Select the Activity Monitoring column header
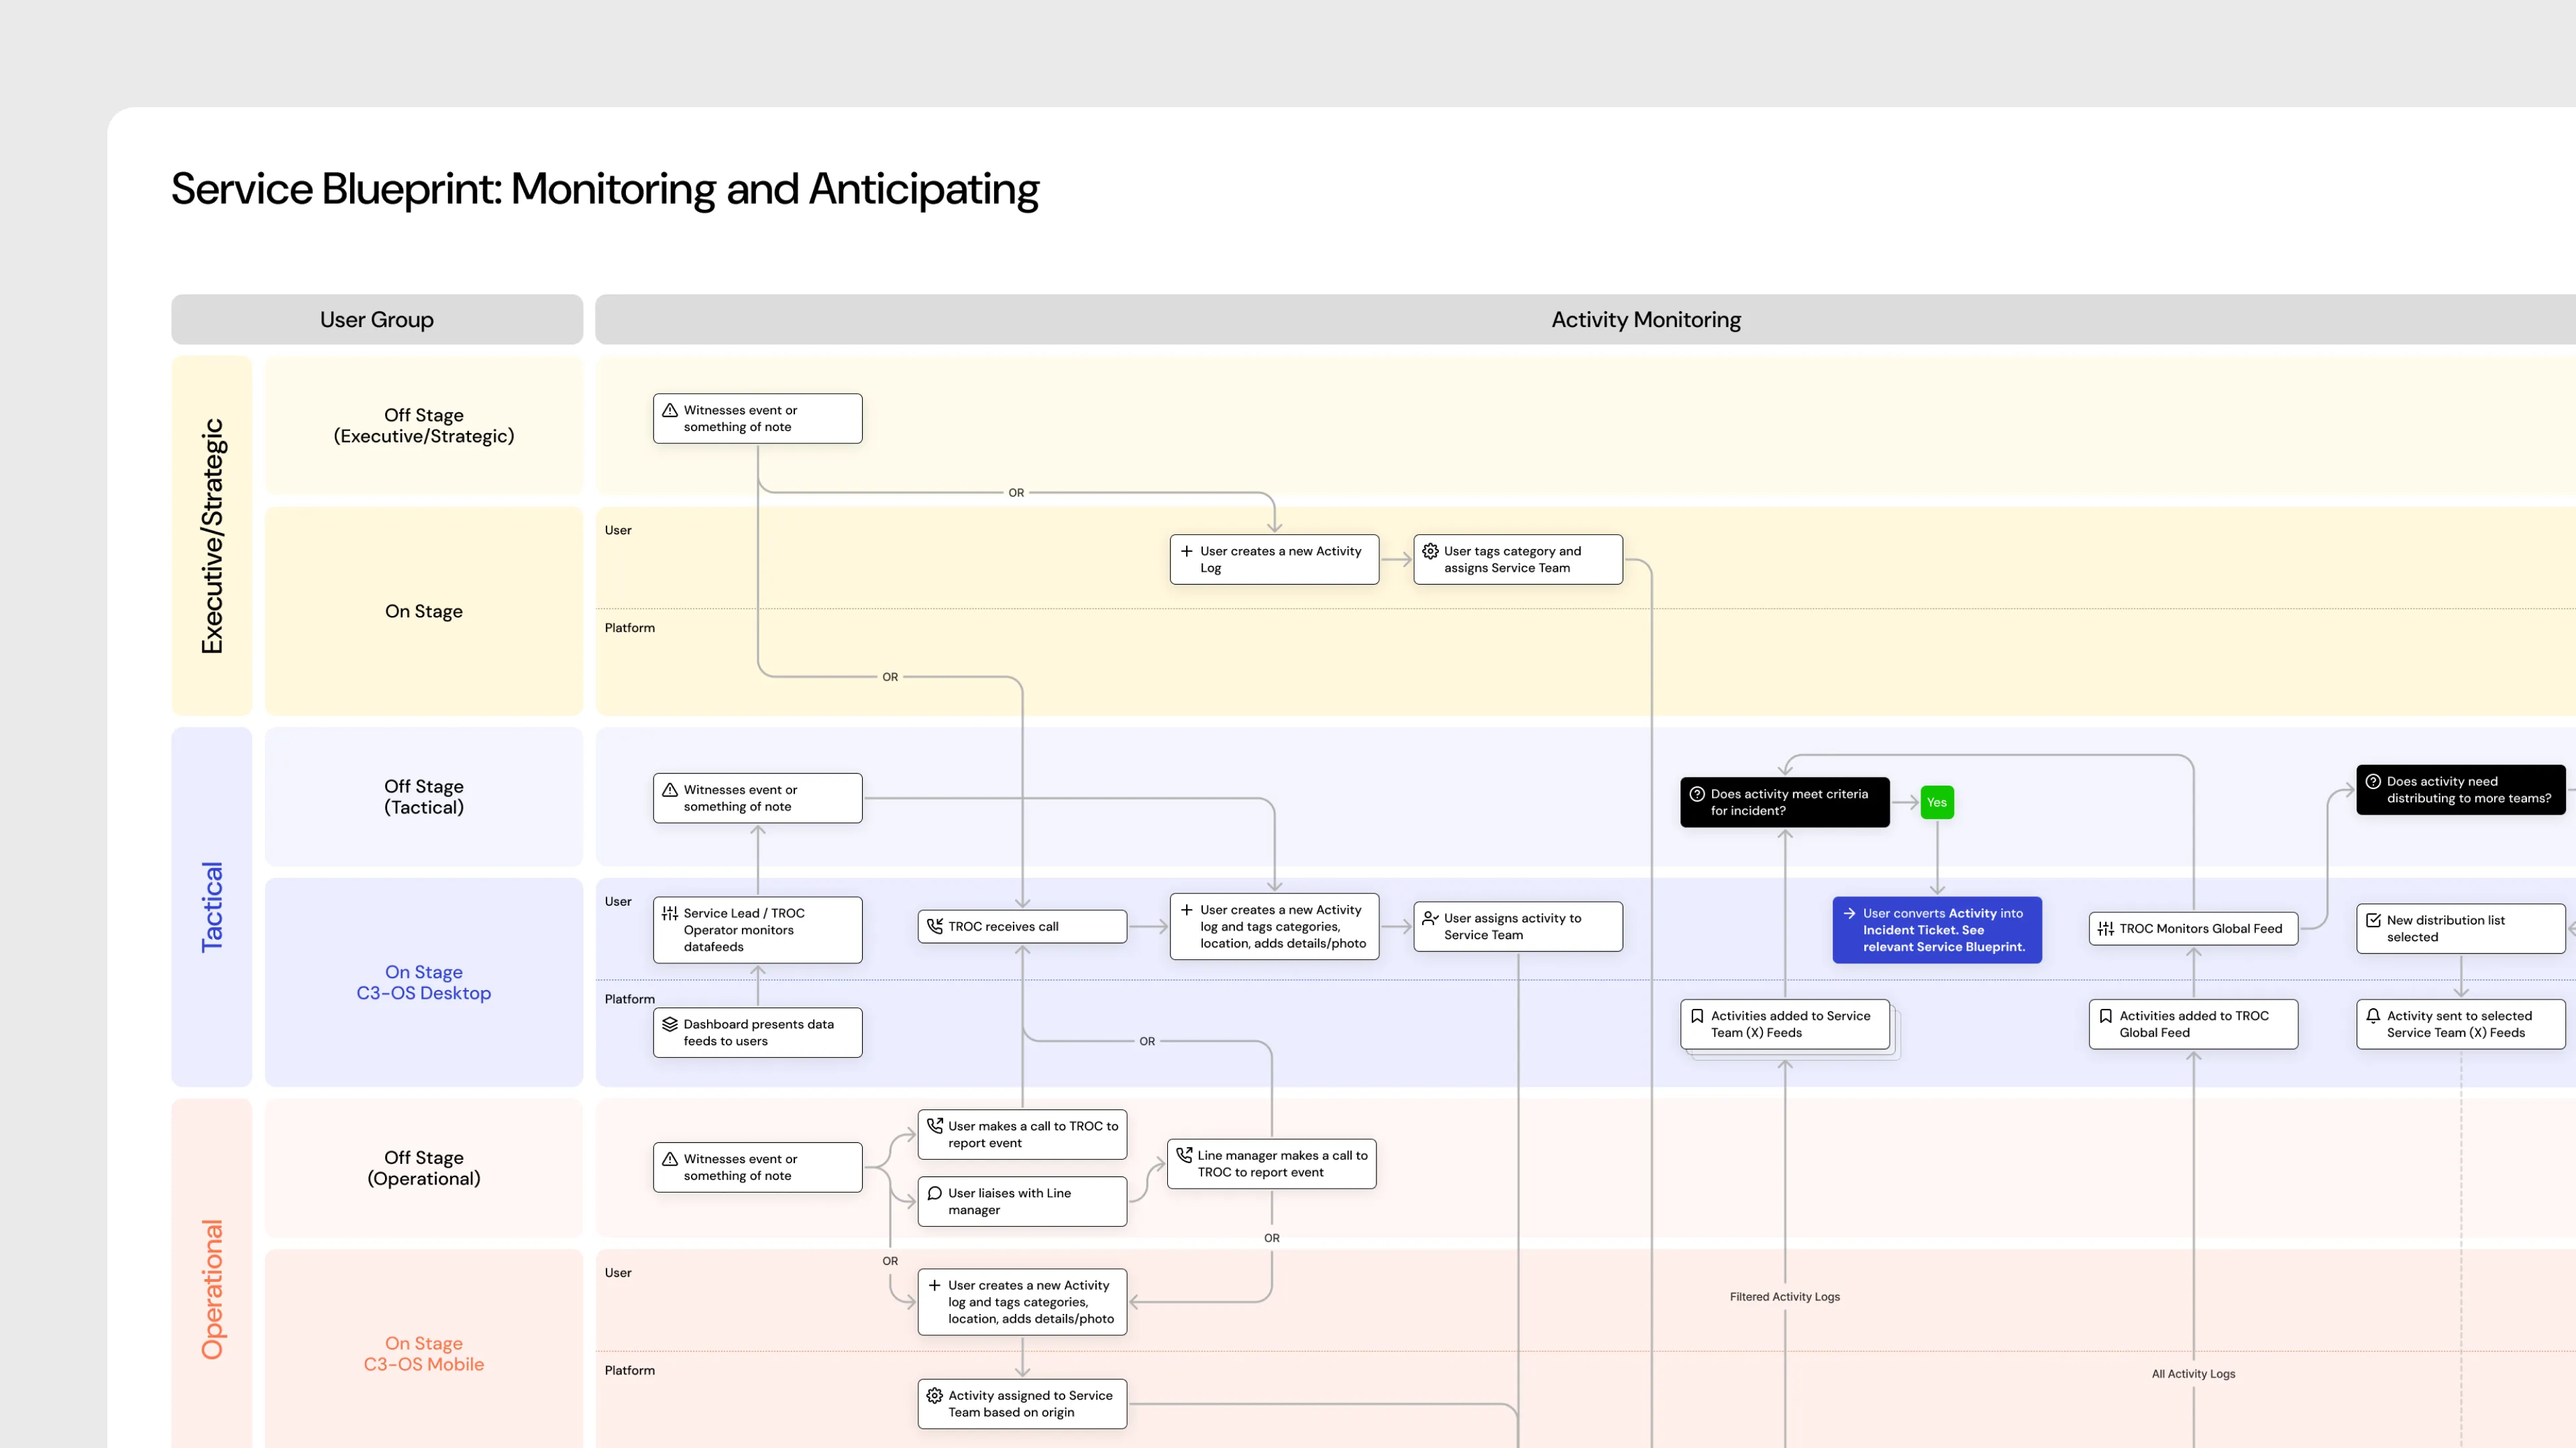Screen dimensions: 2576x1448 click(x=1645, y=320)
